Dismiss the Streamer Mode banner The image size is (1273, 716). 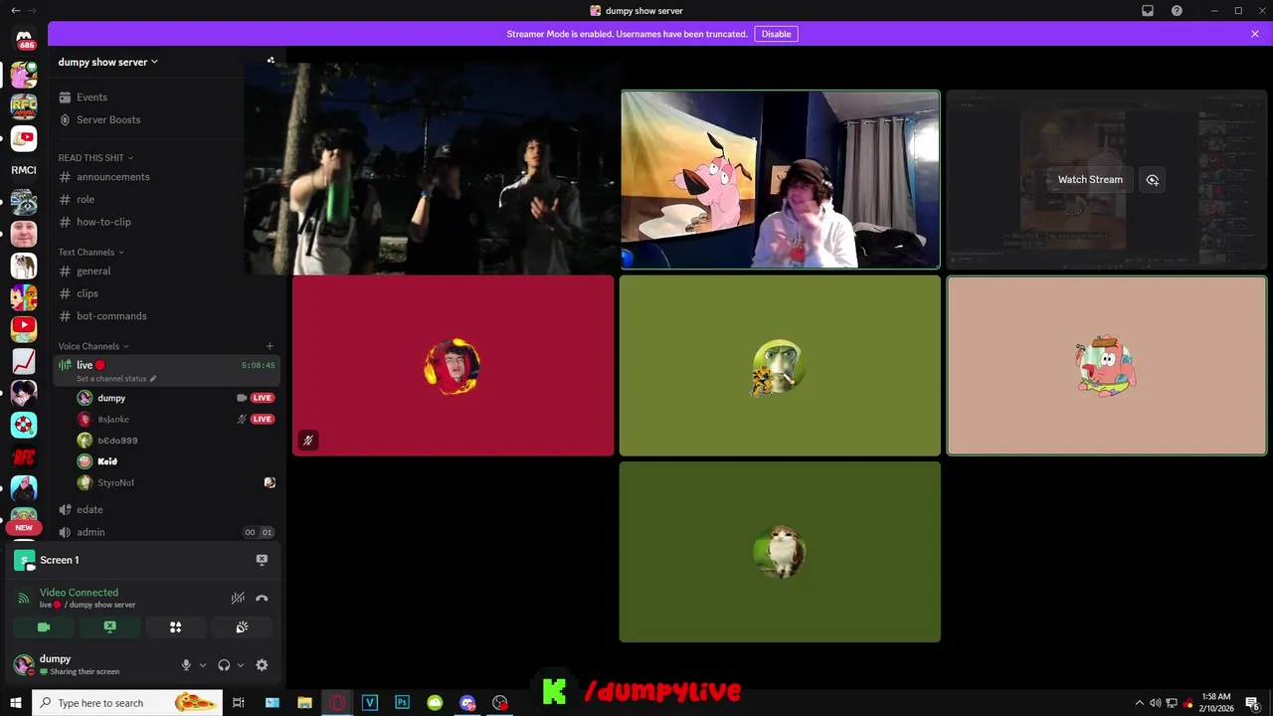[x=1255, y=34]
